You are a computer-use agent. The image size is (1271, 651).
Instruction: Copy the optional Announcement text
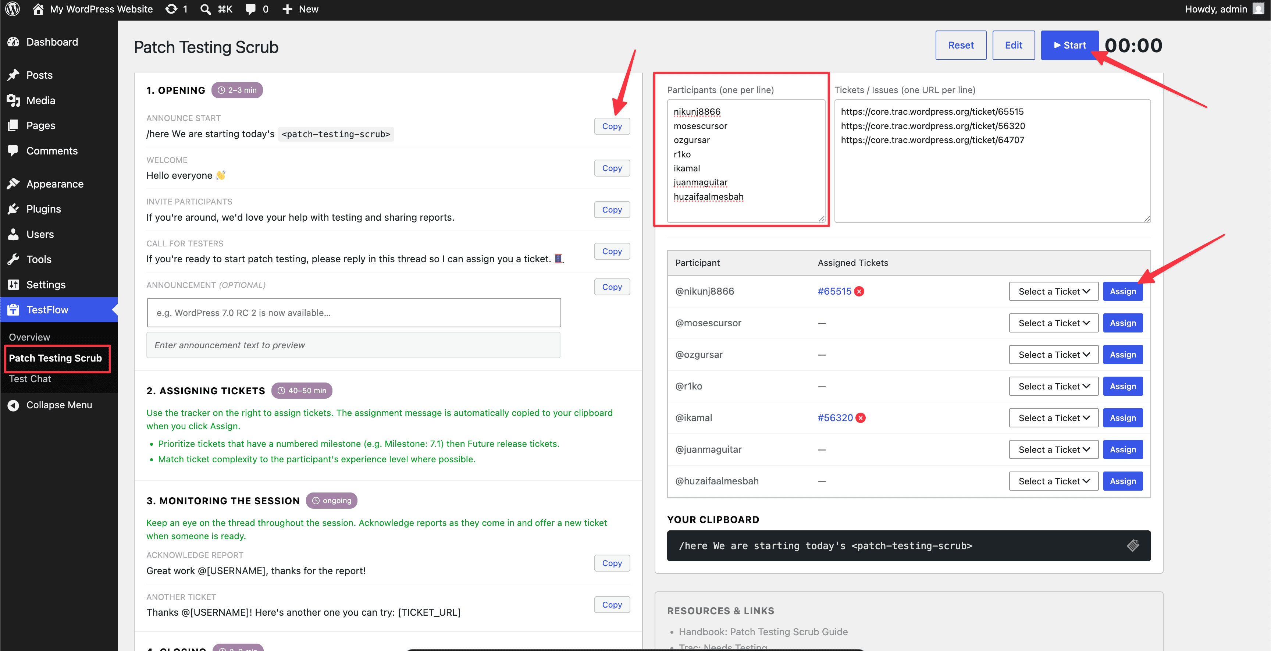pos(612,286)
